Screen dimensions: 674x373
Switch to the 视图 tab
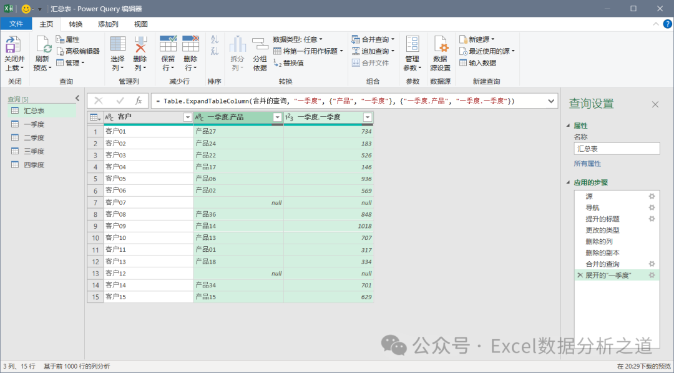pos(140,24)
